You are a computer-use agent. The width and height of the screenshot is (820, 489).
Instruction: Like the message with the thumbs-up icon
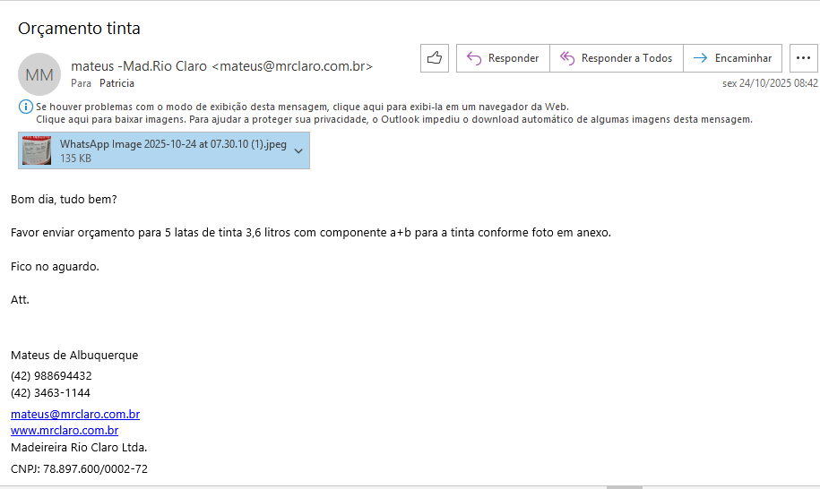coord(435,58)
